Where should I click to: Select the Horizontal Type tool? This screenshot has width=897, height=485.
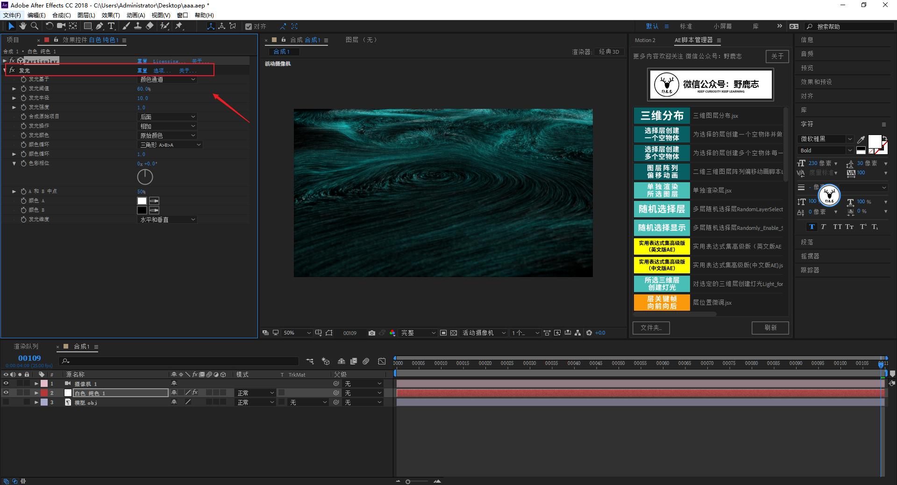pyautogui.click(x=111, y=26)
